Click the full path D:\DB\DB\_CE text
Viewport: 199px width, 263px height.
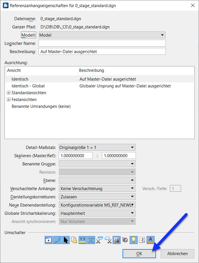(x=75, y=27)
